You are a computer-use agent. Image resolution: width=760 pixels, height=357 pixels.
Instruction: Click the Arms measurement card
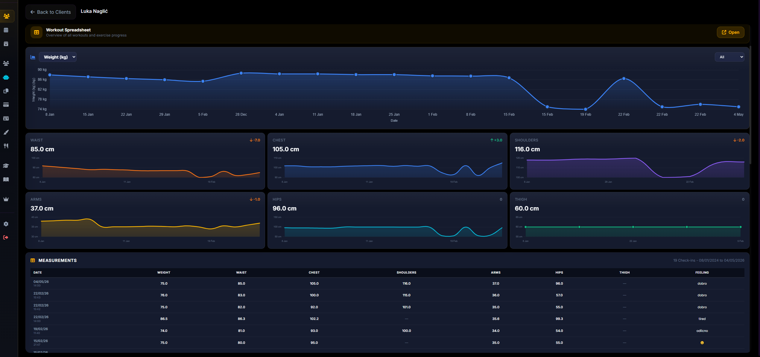point(145,220)
